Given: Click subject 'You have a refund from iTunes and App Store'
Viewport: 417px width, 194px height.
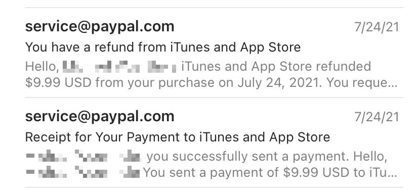Looking at the screenshot, I should pyautogui.click(x=163, y=47).
